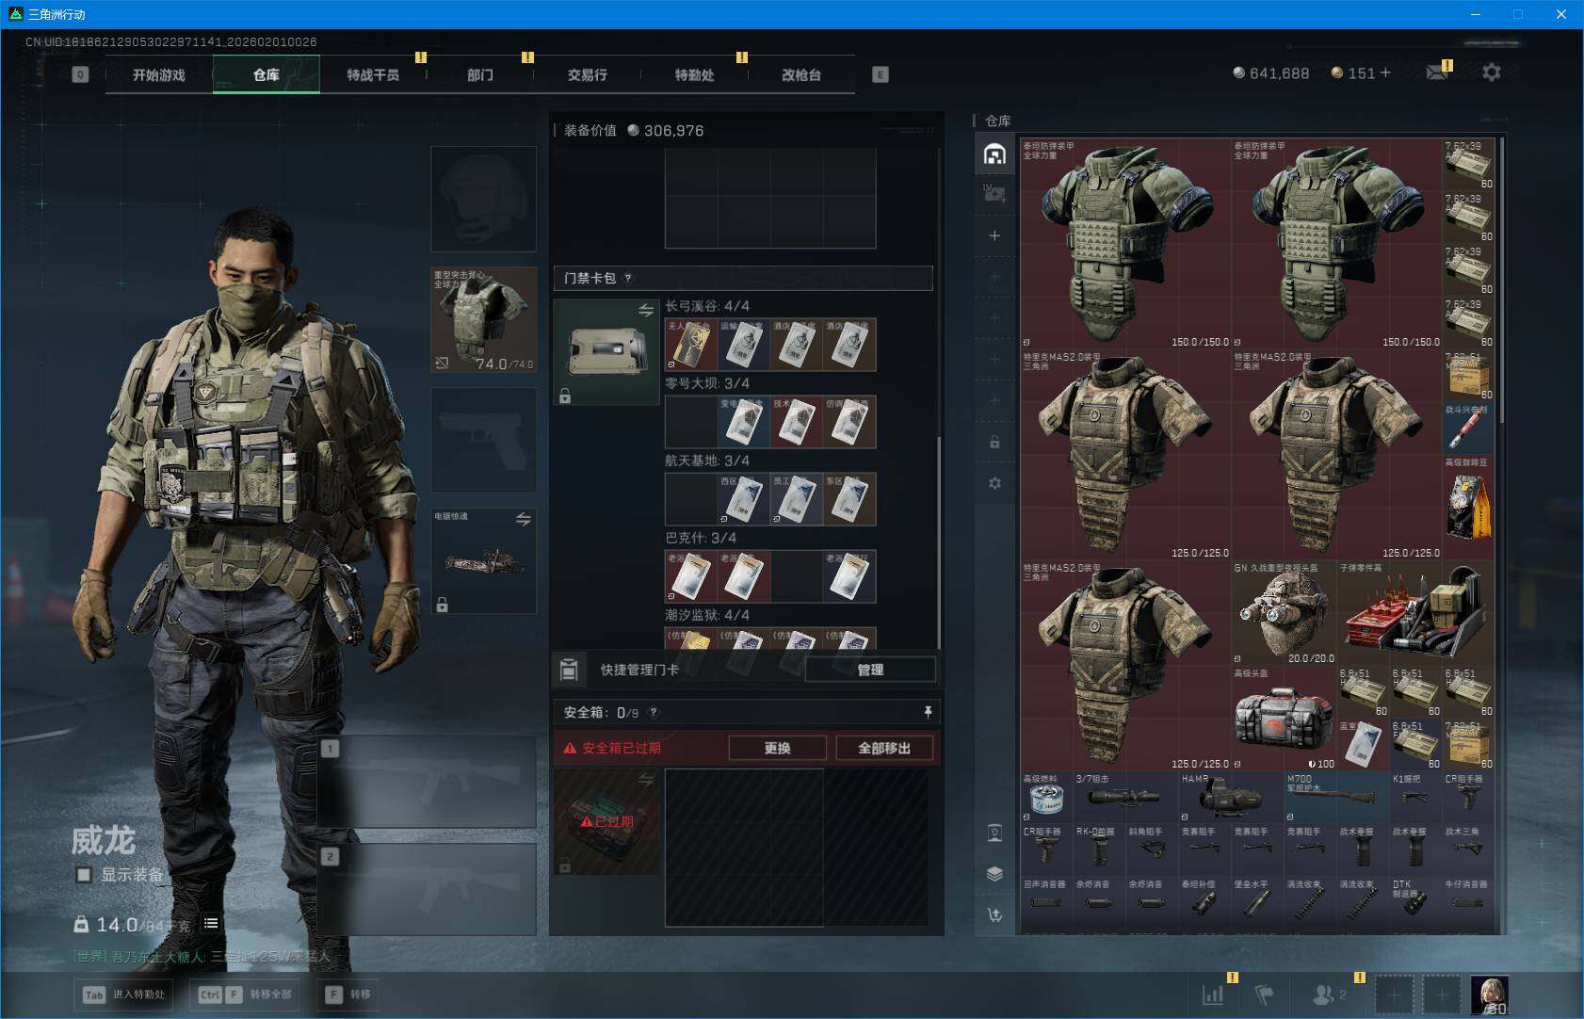Click the stack layers icon in stash sidebar

(x=994, y=874)
